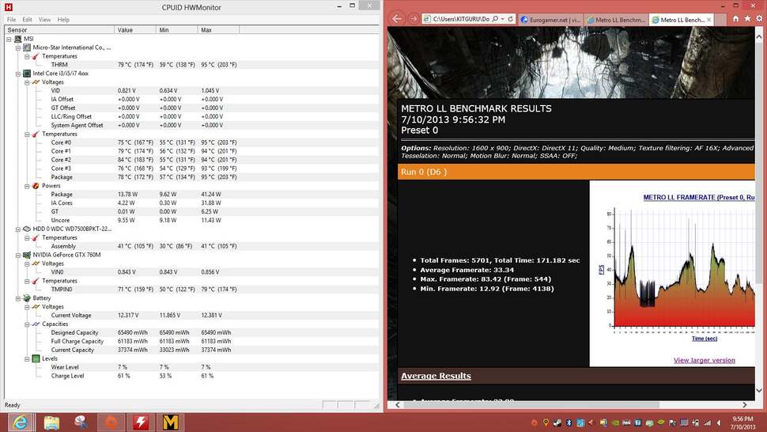Image resolution: width=767 pixels, height=432 pixels.
Task: Select the Core #2 temperature row
Action: 61,160
